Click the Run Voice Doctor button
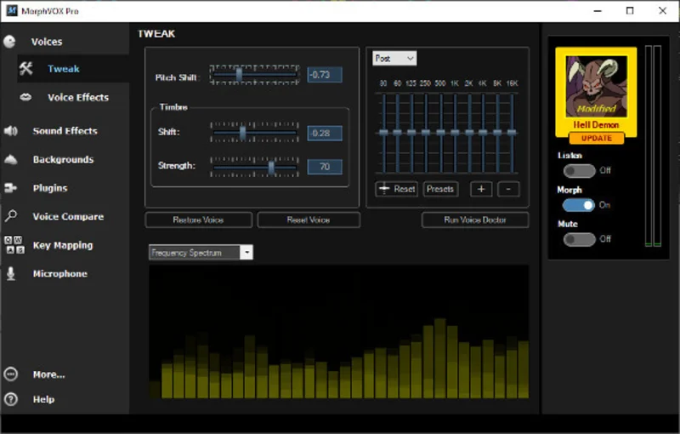Viewport: 680px width, 434px height. coord(475,220)
